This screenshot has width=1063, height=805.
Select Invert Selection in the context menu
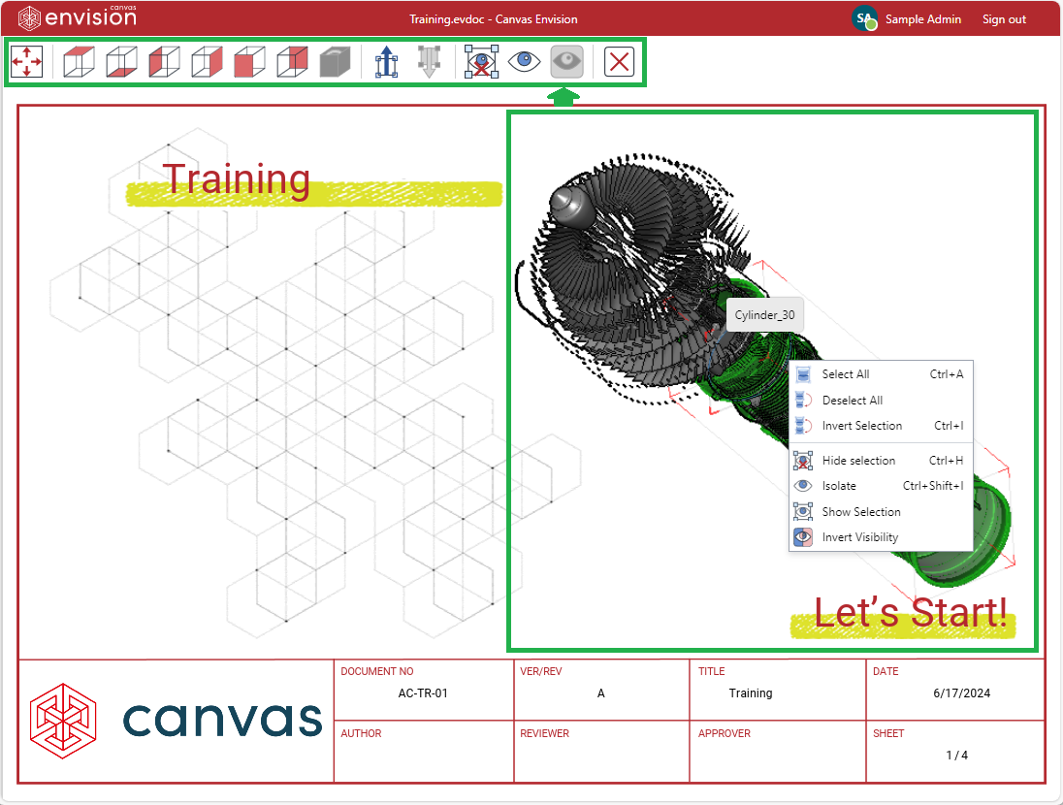pyautogui.click(x=861, y=425)
